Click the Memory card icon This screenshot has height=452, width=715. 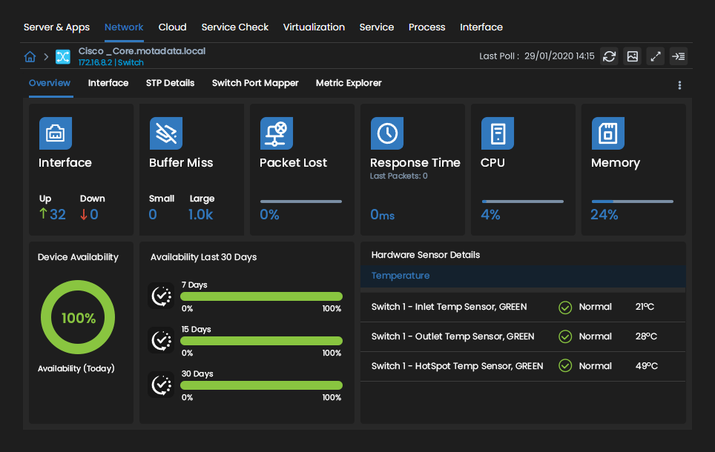607,133
